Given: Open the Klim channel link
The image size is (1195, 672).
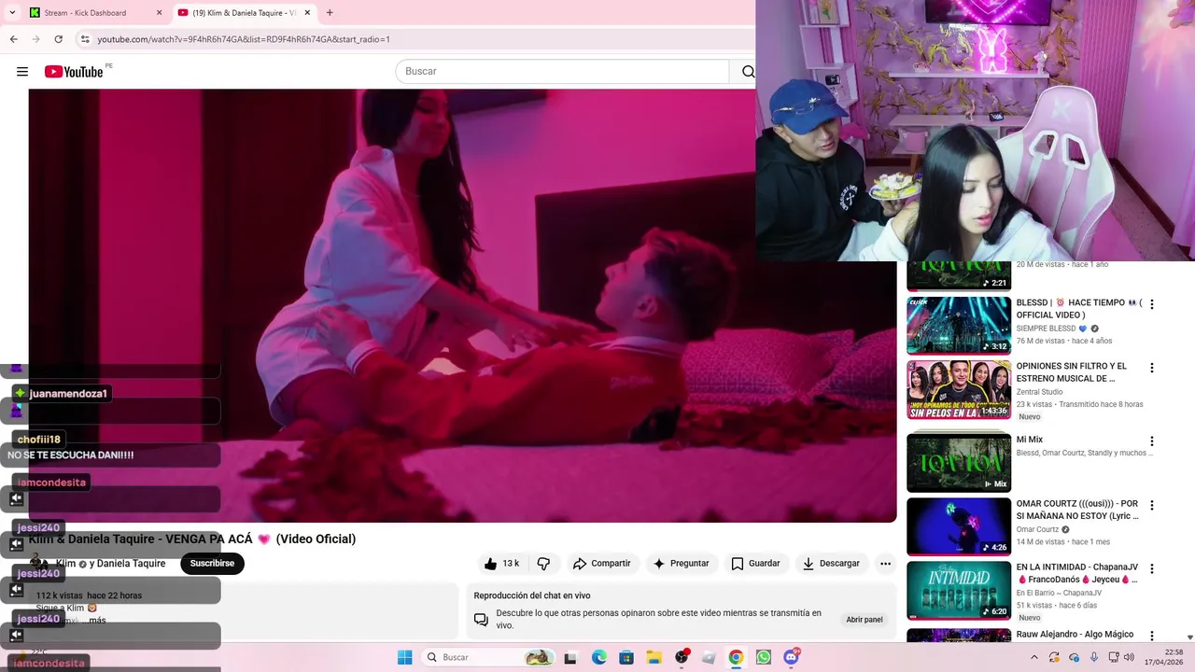Looking at the screenshot, I should 66,564.
